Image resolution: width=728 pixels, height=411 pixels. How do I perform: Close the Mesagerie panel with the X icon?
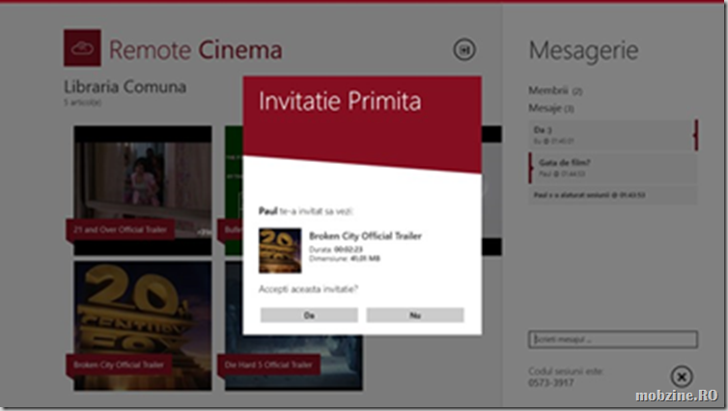(x=682, y=376)
